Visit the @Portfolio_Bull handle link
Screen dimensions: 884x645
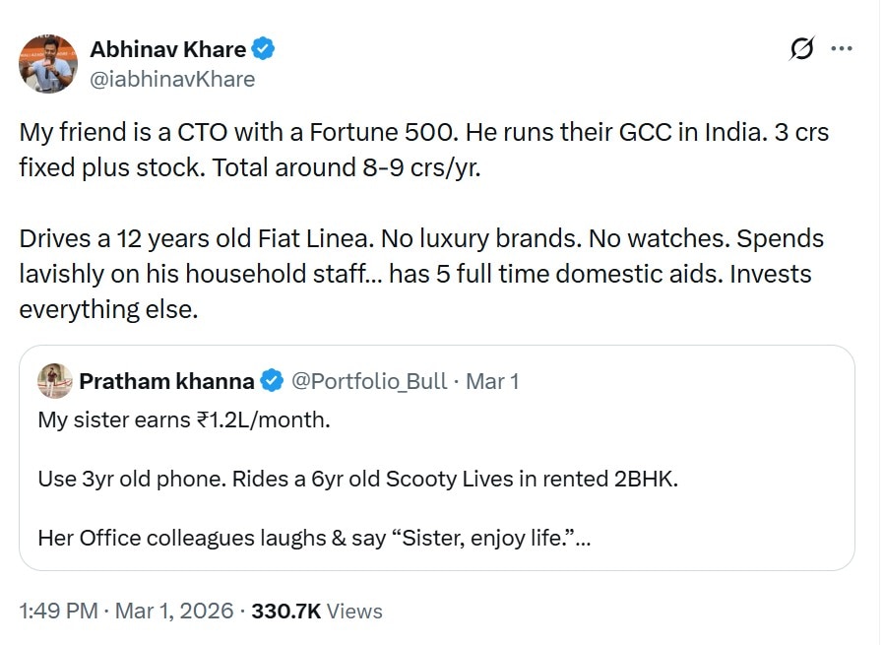point(370,381)
